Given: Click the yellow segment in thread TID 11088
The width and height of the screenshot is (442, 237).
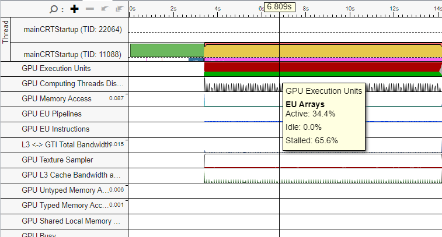Looking at the screenshot, I should coord(323,51).
